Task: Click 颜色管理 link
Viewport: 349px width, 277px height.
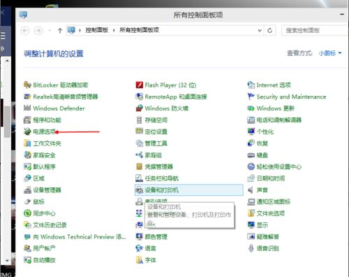Action: [x=156, y=236]
